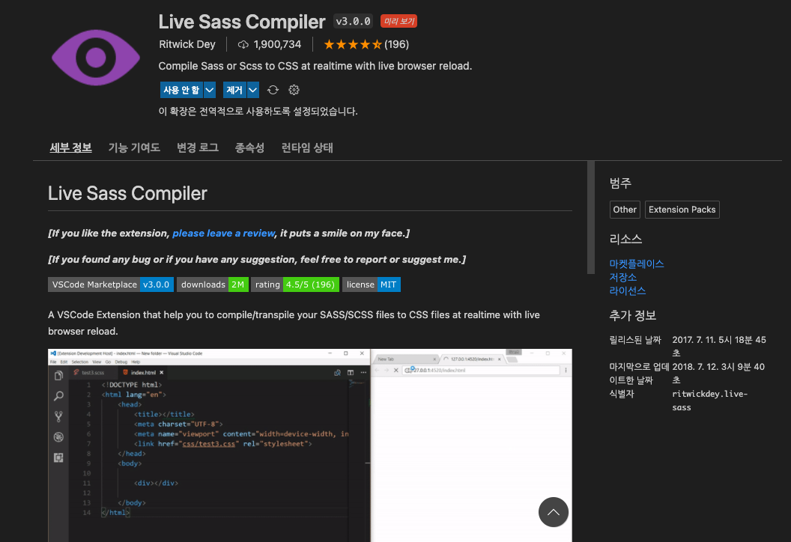Image resolution: width=791 pixels, height=542 pixels.
Task: Click the browser stop-loading X in the demo
Action: (x=396, y=370)
